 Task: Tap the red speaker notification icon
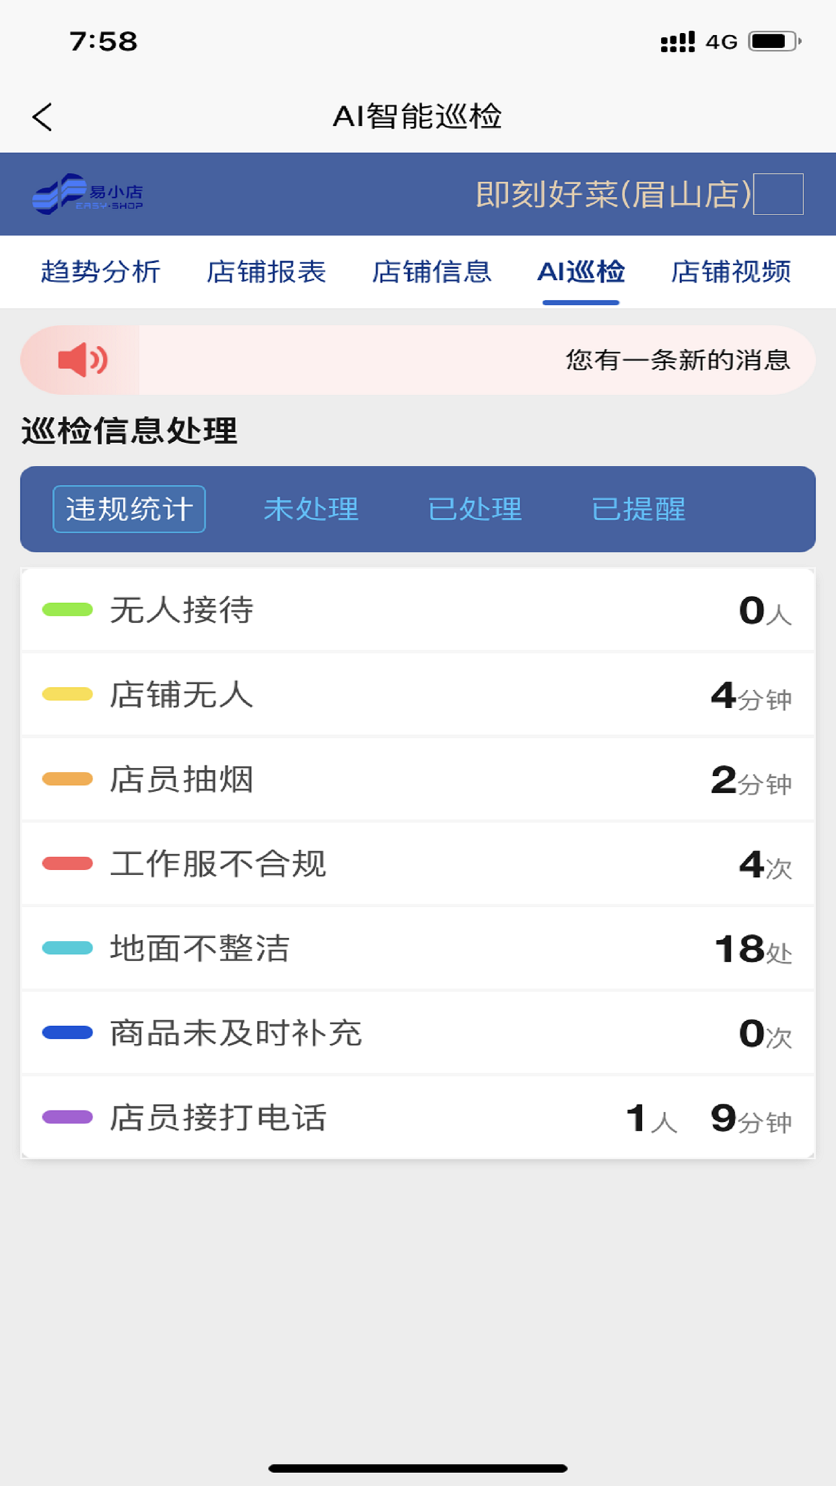pos(83,360)
